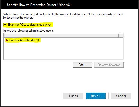Click the 'Examine ACLs to determine owner' label
Viewport: 139px width, 107px height.
30,25
